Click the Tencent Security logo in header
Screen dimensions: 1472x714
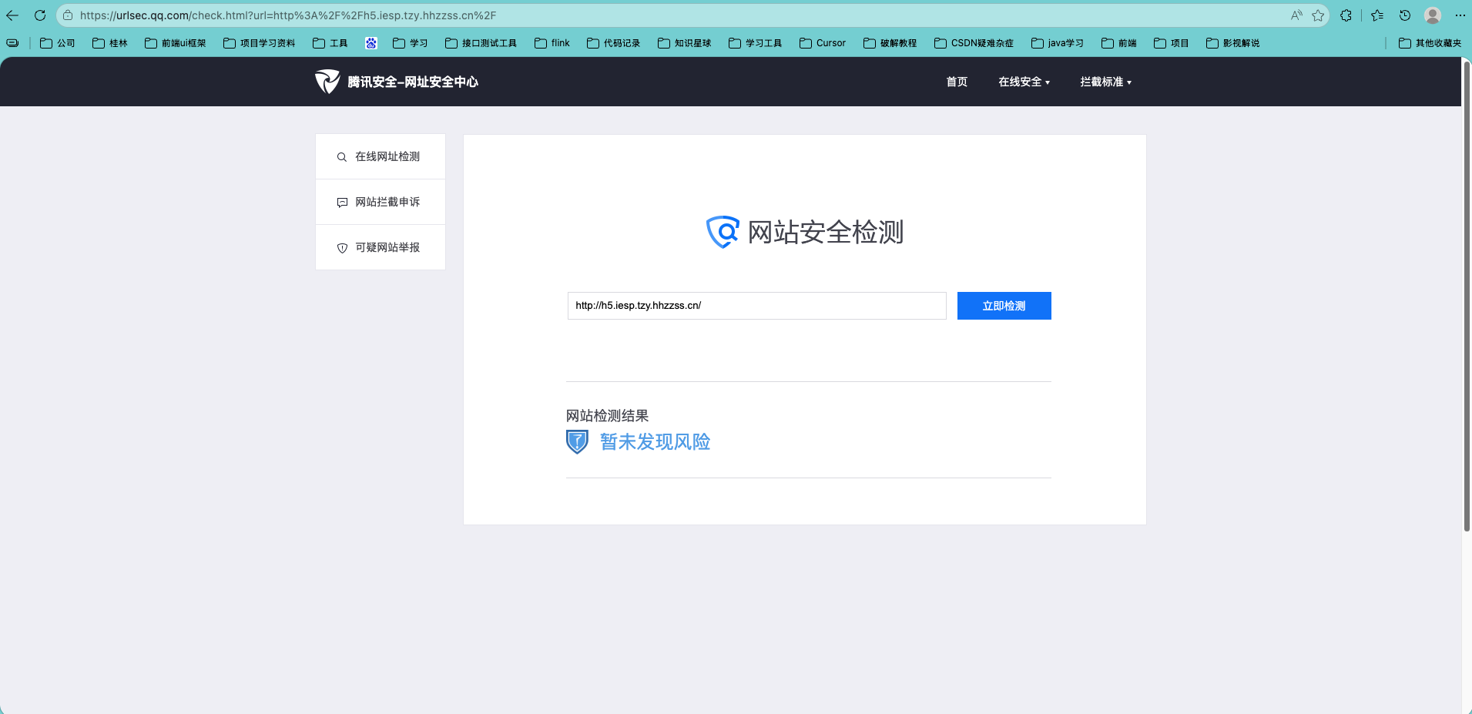click(x=397, y=82)
